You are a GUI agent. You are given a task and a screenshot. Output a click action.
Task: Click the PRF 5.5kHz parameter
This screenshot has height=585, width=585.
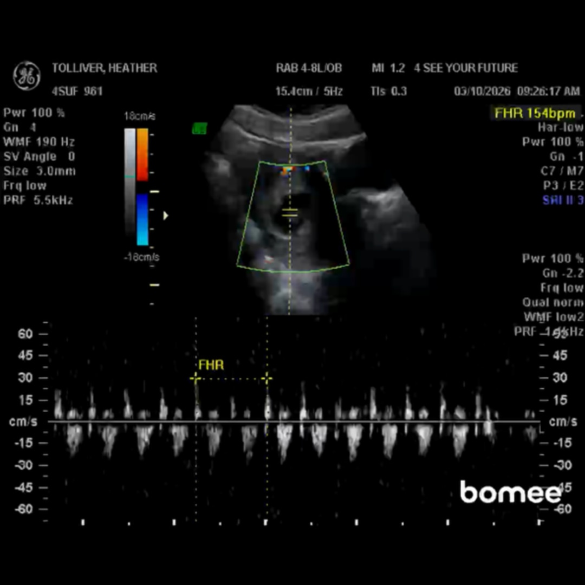click(x=38, y=200)
